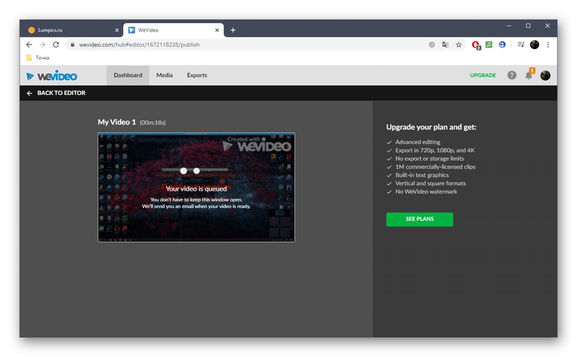This screenshot has width=577, height=357.
Task: Minimize the browser window
Action: [x=509, y=25]
